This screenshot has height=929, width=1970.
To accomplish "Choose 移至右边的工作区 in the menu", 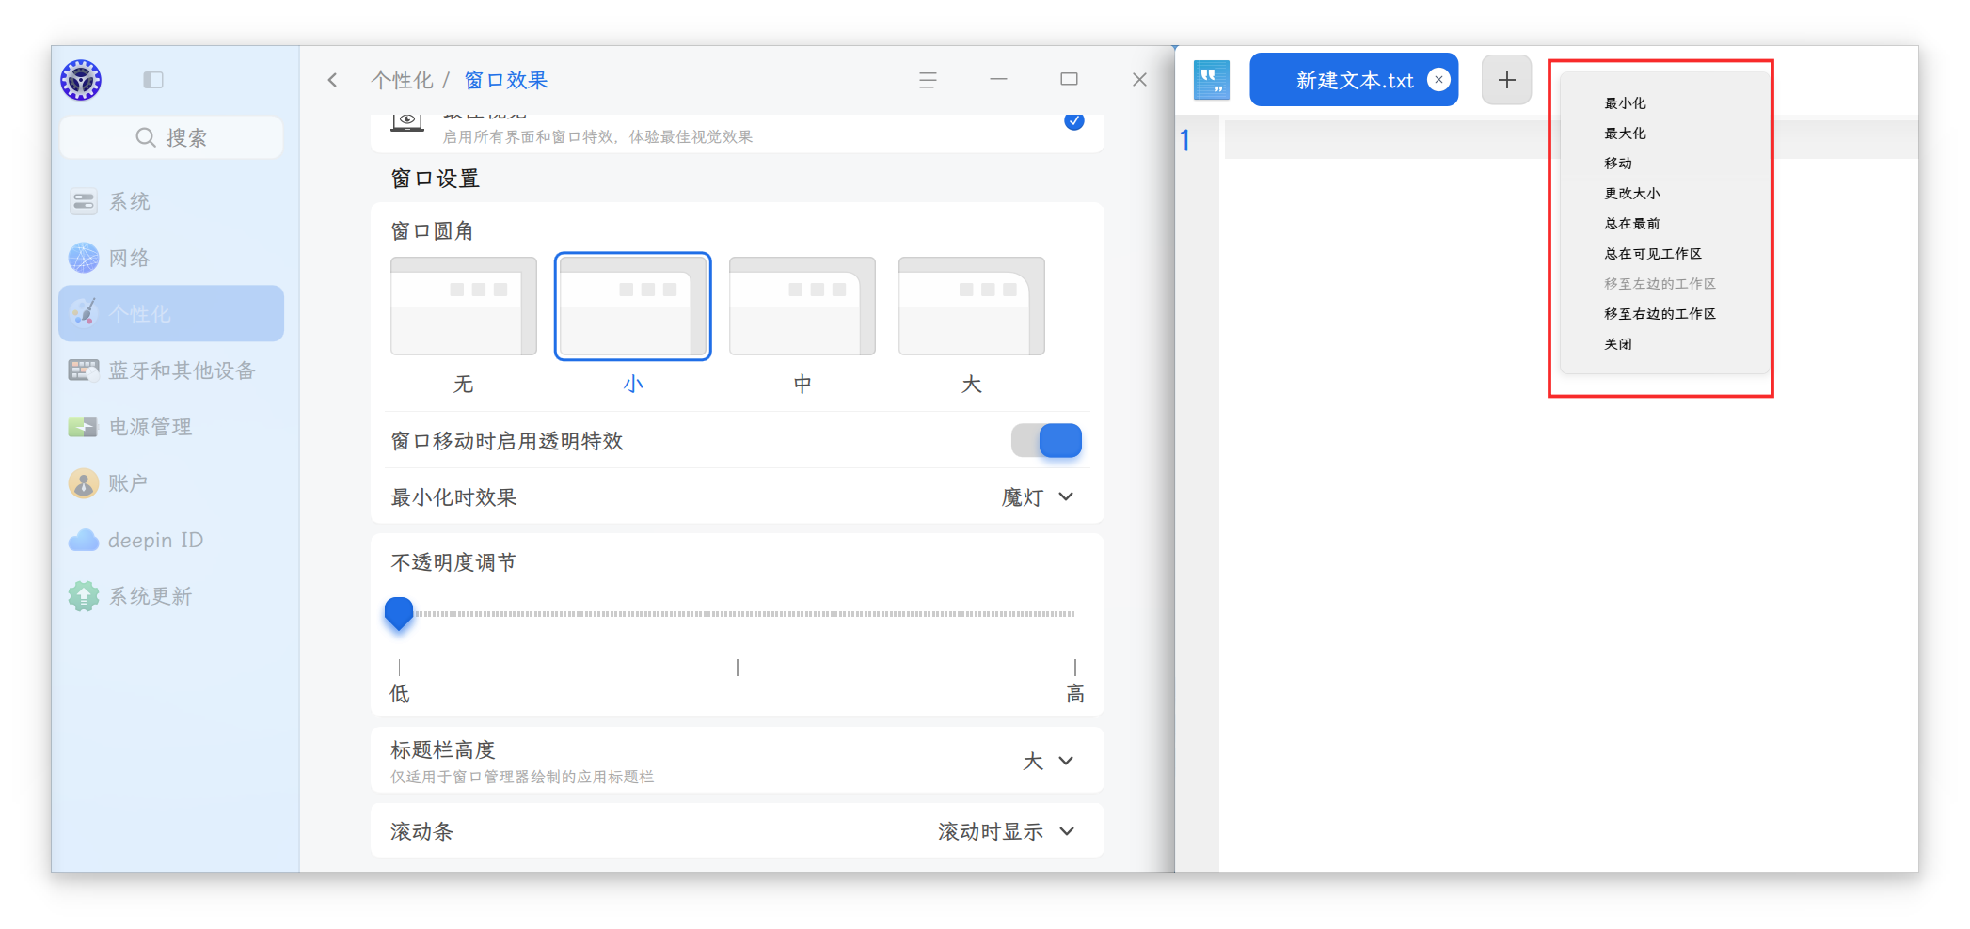I will click(x=1665, y=314).
